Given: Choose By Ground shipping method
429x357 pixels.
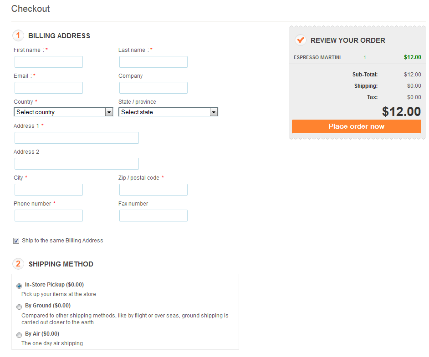Looking at the screenshot, I should coord(19,307).
